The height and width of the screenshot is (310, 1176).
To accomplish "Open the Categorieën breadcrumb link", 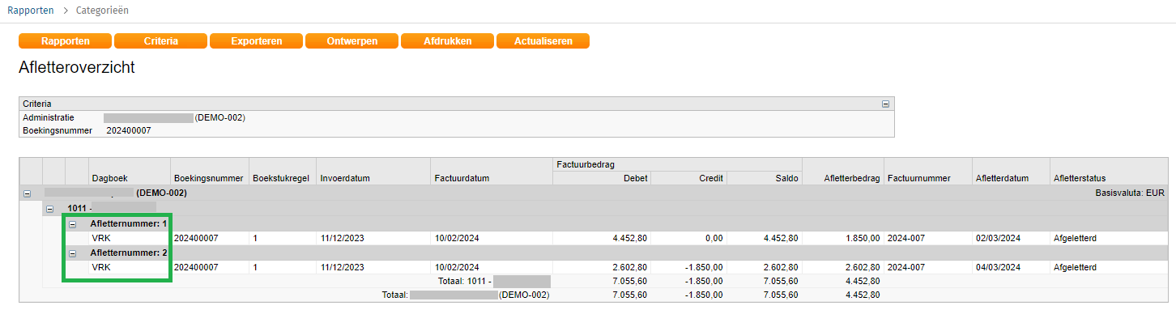I will 101,11.
